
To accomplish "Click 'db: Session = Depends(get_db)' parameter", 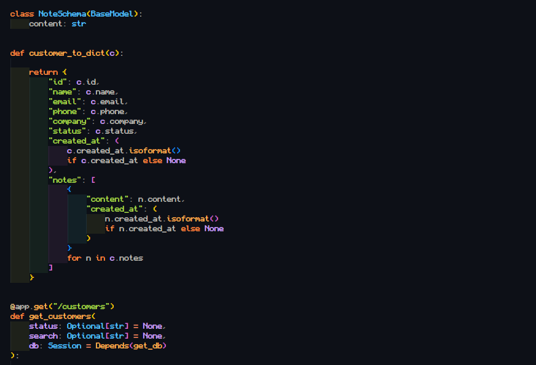I will coord(97,346).
